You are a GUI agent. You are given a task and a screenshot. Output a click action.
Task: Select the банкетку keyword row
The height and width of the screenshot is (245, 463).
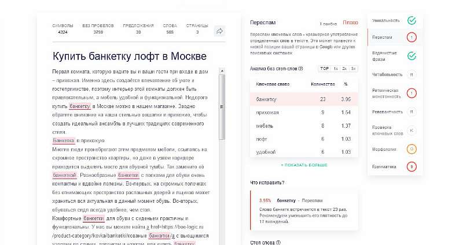coord(304,99)
